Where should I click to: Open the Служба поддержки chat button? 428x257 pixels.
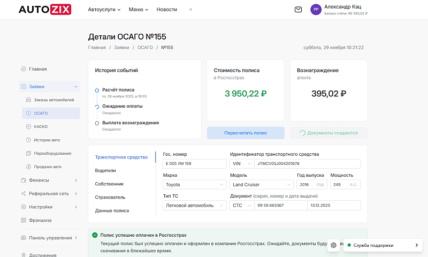[383, 245]
